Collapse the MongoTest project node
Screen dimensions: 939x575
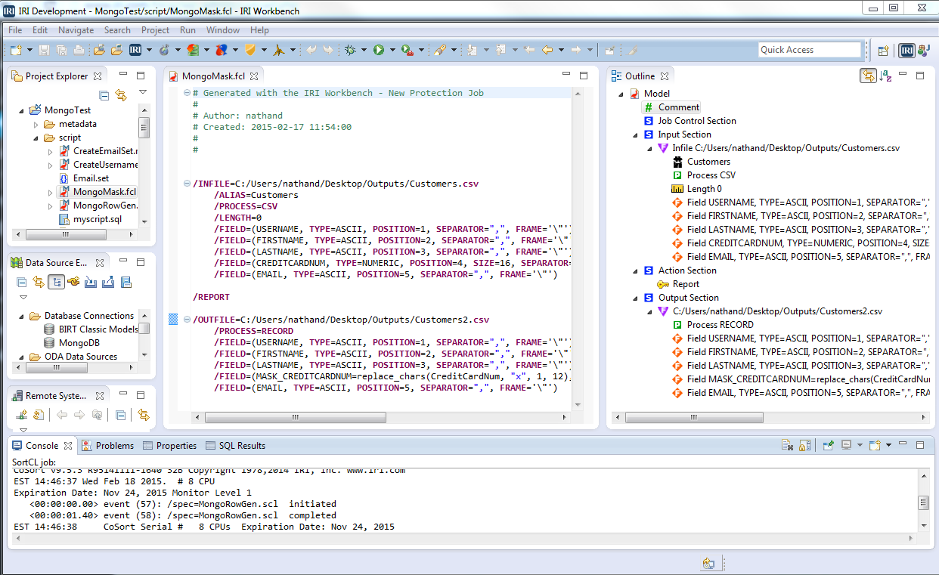coord(22,110)
